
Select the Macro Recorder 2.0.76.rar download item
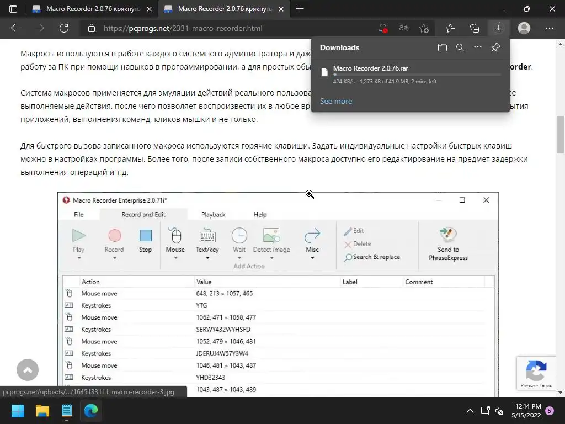(410, 74)
